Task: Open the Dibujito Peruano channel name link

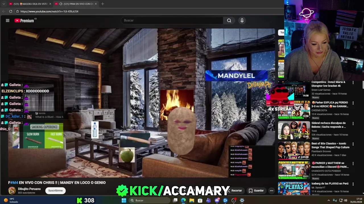Action: 29,189
